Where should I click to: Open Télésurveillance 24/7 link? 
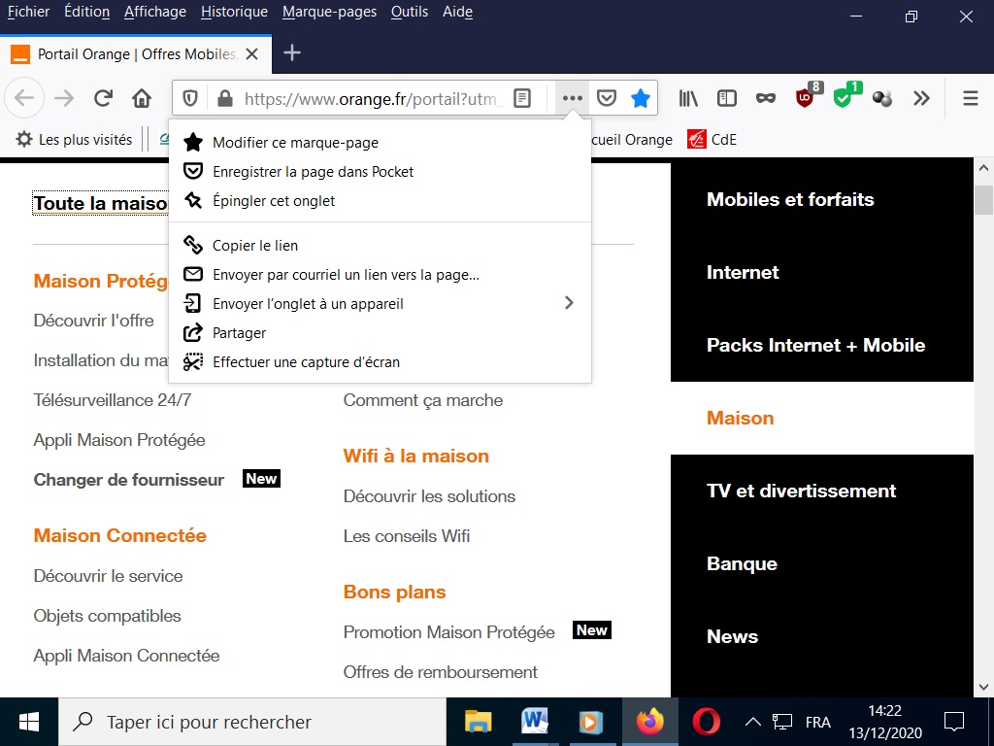coord(113,400)
